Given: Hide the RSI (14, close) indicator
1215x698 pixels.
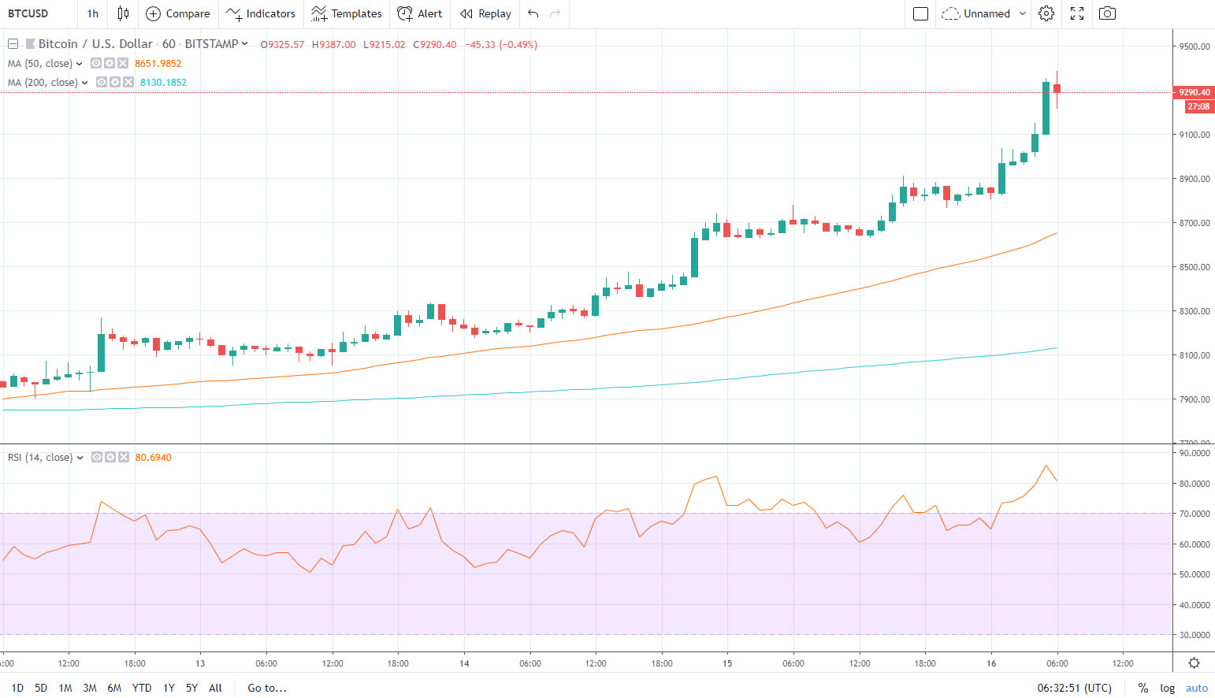Looking at the screenshot, I should [96, 457].
